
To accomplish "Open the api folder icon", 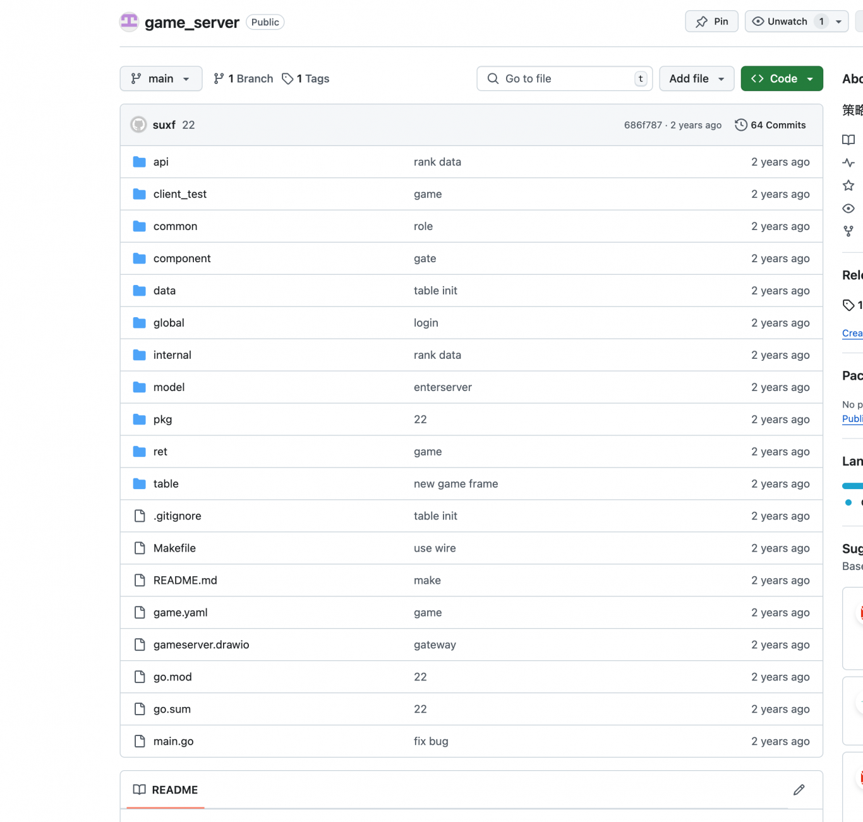I will coord(140,162).
